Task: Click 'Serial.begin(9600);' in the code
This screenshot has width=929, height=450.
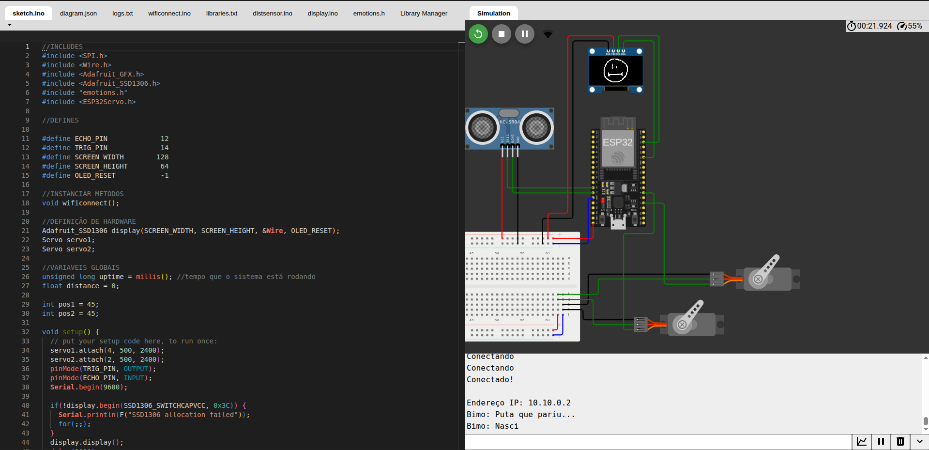Action: (89, 387)
